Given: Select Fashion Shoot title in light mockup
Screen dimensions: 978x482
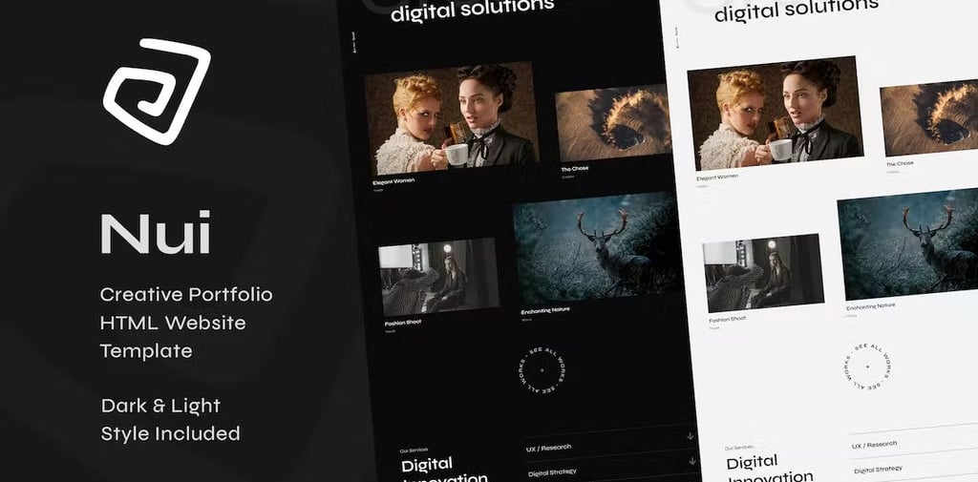Looking at the screenshot, I should (x=727, y=319).
